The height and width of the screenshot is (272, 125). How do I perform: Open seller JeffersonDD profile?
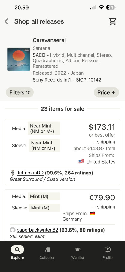coord(30,173)
